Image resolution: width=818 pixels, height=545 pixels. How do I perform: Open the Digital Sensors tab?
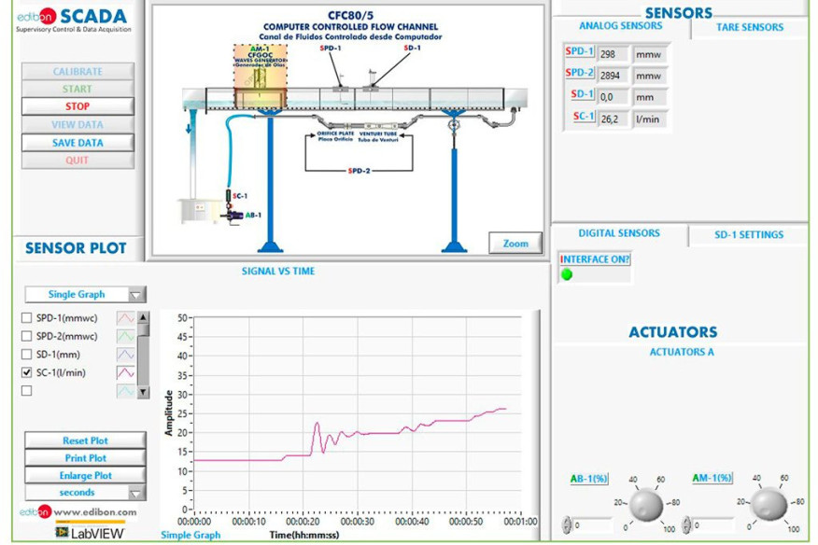(619, 233)
